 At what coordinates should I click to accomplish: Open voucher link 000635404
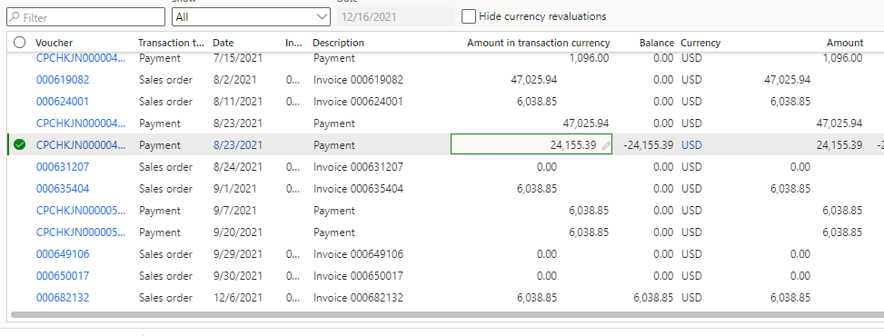[x=63, y=189]
